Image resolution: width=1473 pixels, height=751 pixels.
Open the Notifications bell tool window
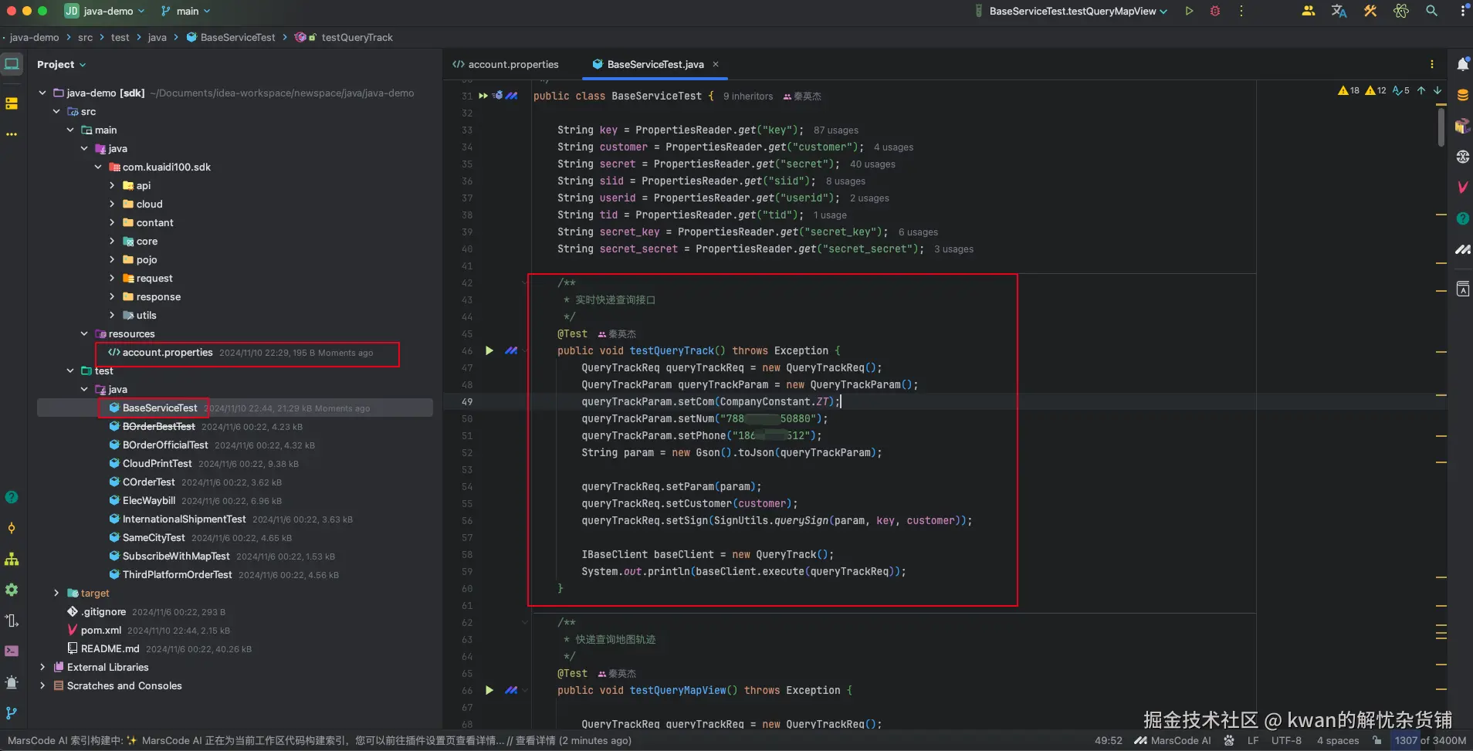coord(1462,64)
